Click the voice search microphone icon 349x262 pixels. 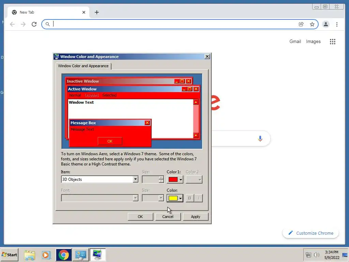click(260, 139)
